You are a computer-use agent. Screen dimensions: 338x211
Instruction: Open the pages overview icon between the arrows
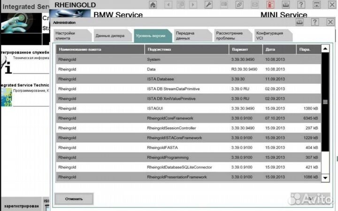tap(181, 5)
